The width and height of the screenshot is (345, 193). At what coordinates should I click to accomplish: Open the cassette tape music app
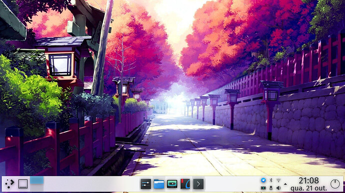pyautogui.click(x=172, y=184)
